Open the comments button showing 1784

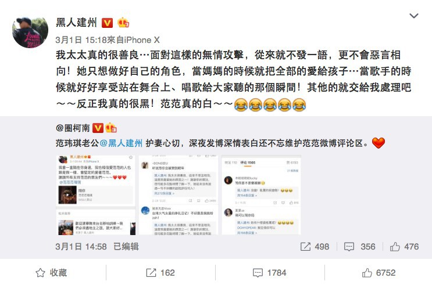click(269, 273)
